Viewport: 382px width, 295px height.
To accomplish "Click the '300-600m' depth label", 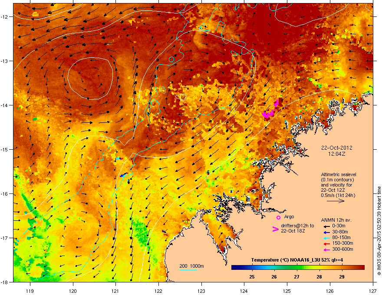I will [x=342, y=249].
